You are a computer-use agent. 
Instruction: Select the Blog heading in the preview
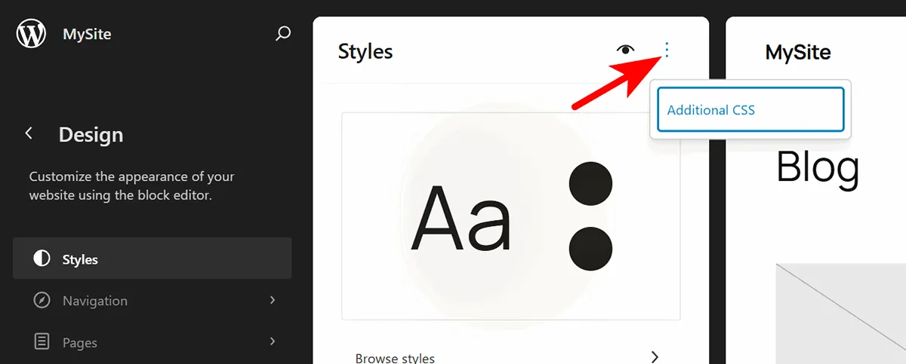click(818, 167)
